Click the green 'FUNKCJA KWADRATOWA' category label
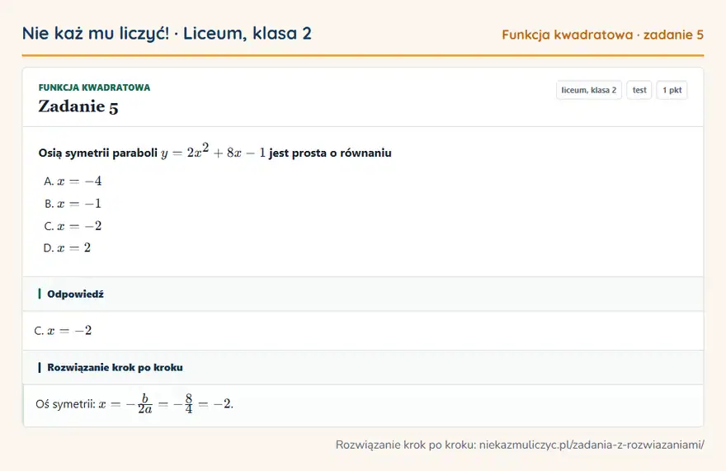 pos(94,87)
